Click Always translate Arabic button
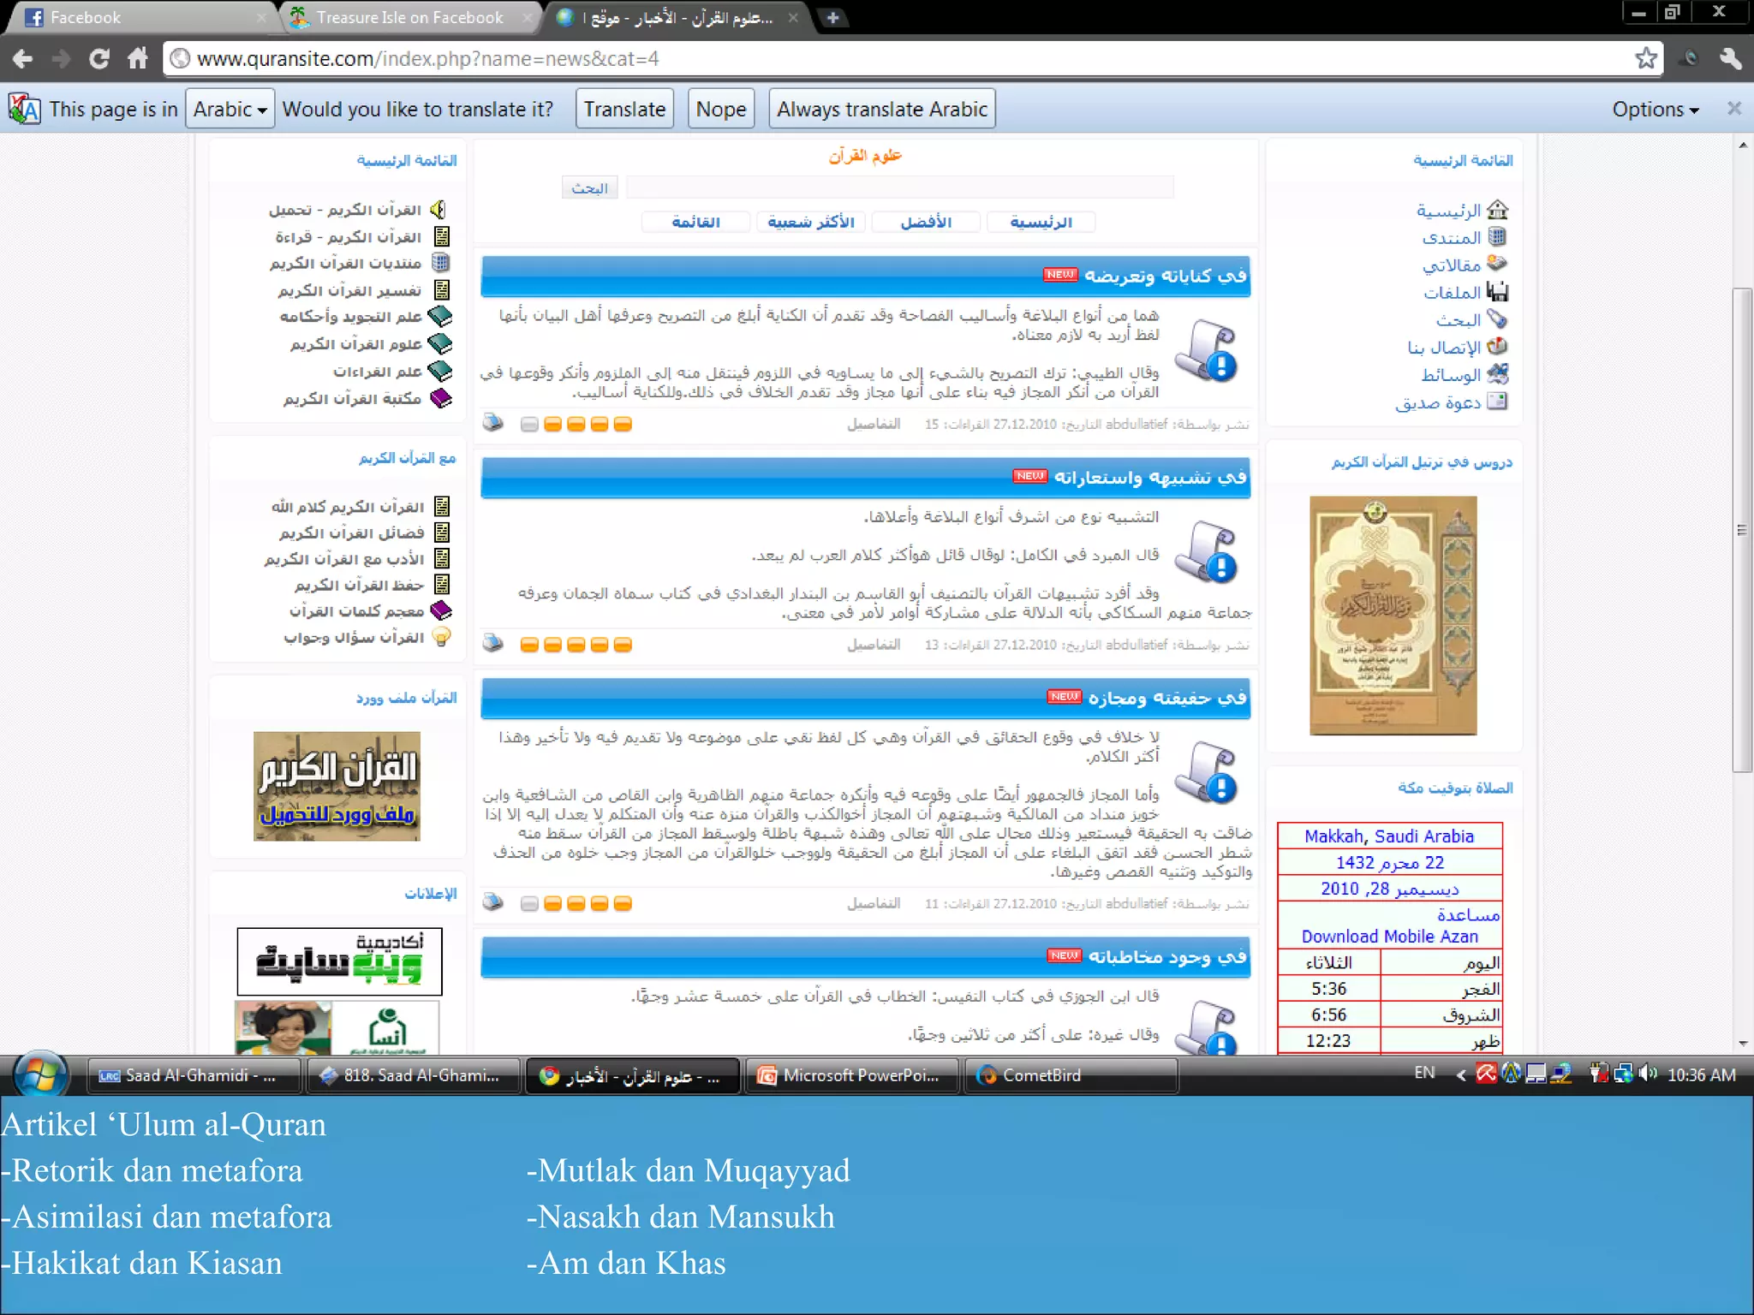 point(881,110)
